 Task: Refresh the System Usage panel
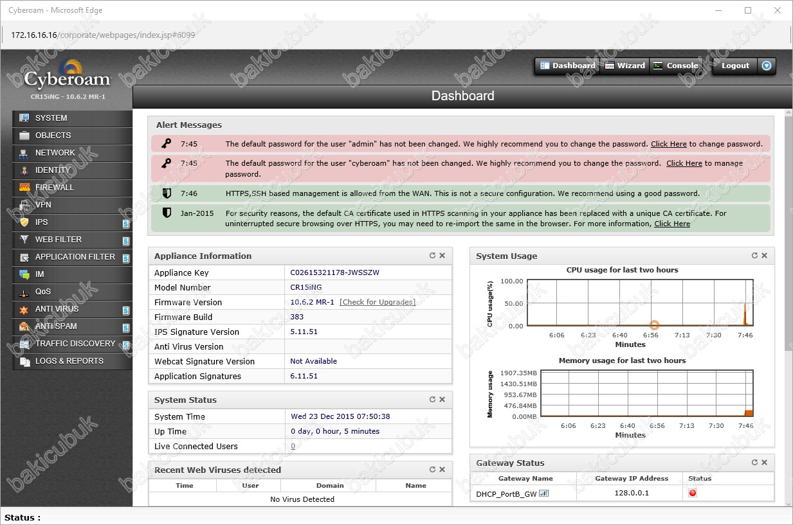[x=754, y=256]
